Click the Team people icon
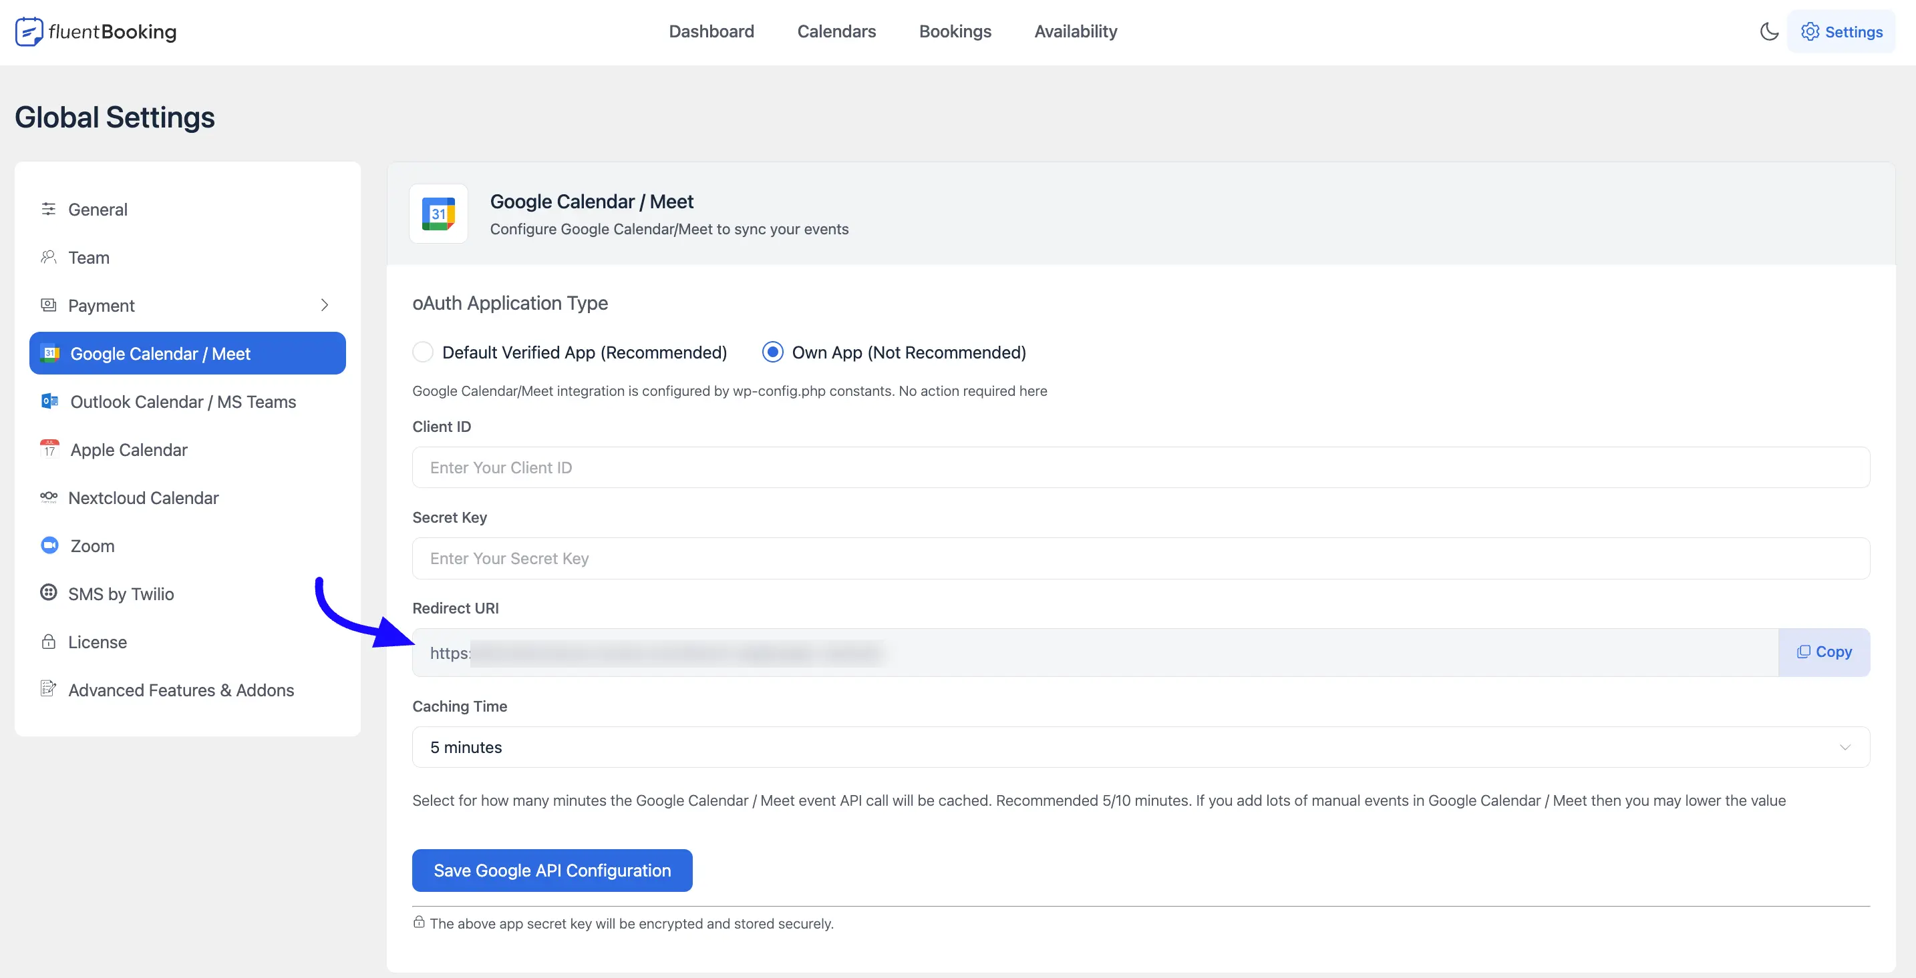This screenshot has height=978, width=1916. pyautogui.click(x=48, y=257)
